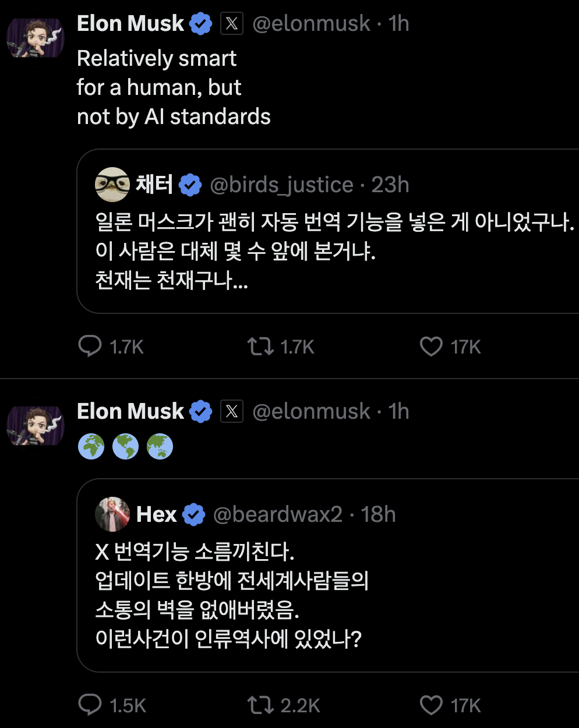This screenshot has height=728, width=579.
Task: Click reply icon on globe emoji tweet
Action: click(x=90, y=705)
